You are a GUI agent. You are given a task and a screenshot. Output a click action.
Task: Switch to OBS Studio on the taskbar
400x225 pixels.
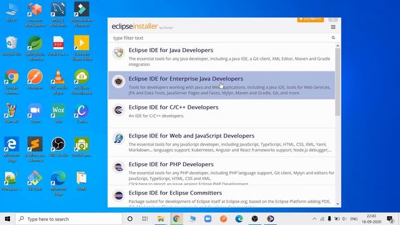254,219
